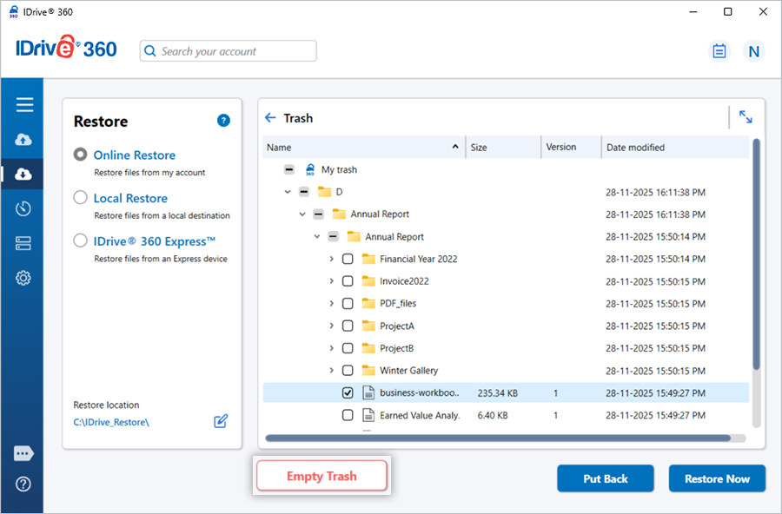Screen dimensions: 782x514
Task: Open the server management icon in sidebar
Action: (x=24, y=243)
